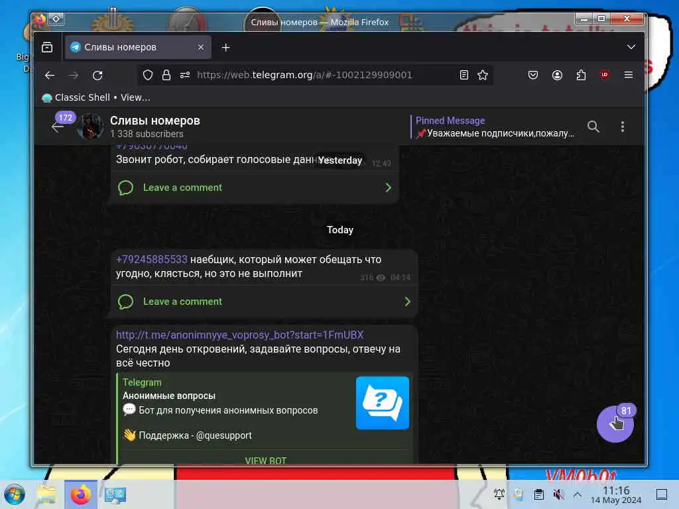
Task: Show site security via the padlock icon
Action: [166, 76]
